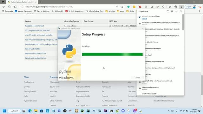Download the Gzipped source tarball
Image resolution: width=203 pixels, height=114 pixels.
coord(35,26)
